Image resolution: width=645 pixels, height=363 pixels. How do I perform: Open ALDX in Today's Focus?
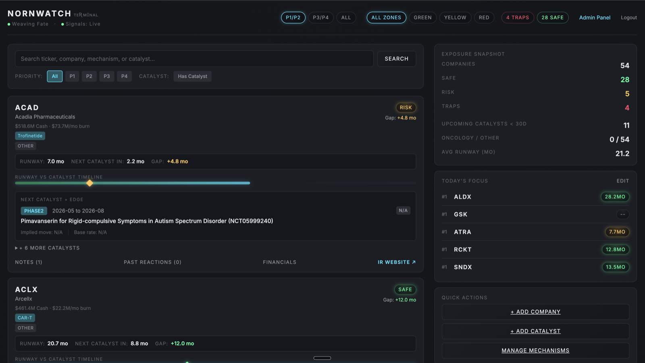463,197
